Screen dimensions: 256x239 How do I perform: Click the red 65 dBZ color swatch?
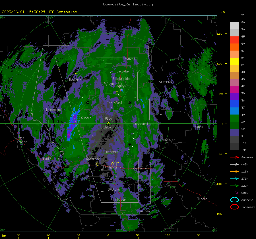point(234,40)
